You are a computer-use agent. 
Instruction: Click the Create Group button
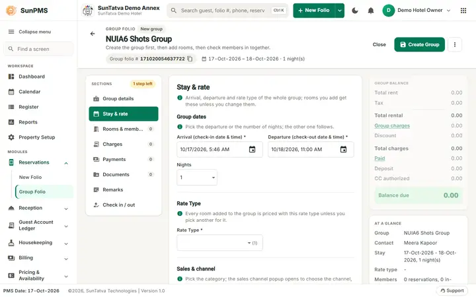click(419, 45)
